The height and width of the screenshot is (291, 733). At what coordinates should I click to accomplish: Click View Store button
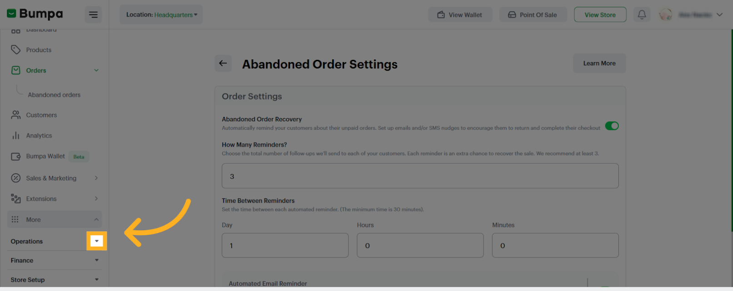[600, 15]
